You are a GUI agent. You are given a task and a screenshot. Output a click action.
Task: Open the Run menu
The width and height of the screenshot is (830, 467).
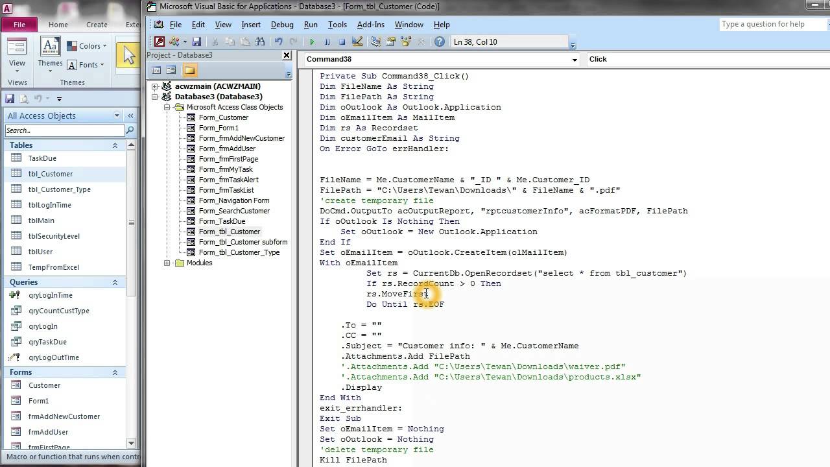(x=311, y=25)
